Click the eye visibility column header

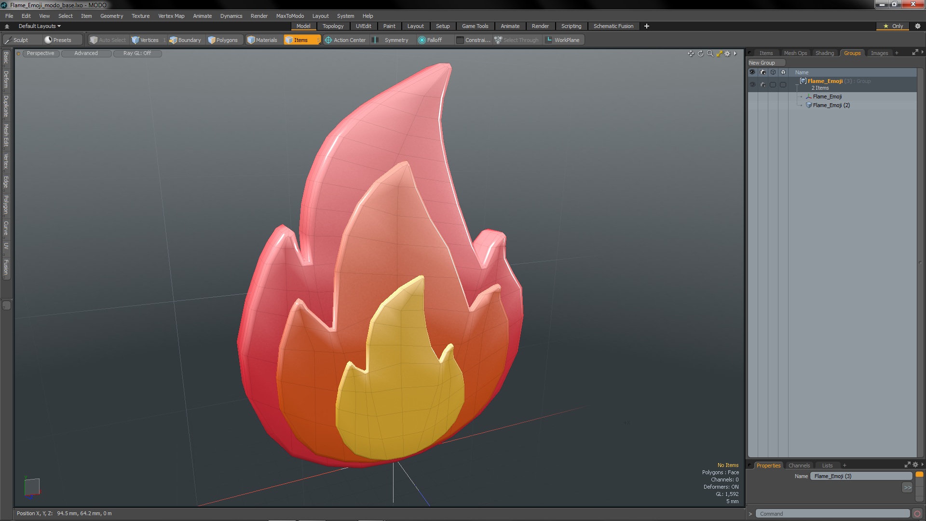coord(752,72)
